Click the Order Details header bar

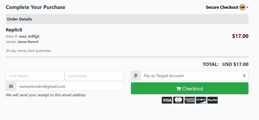[x=127, y=19]
